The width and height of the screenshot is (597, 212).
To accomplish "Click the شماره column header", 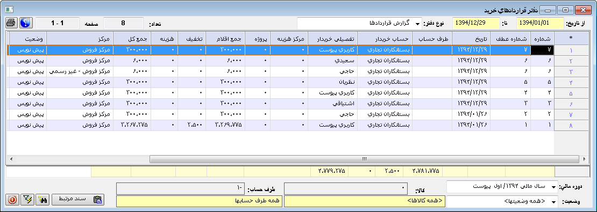I will (542, 39).
